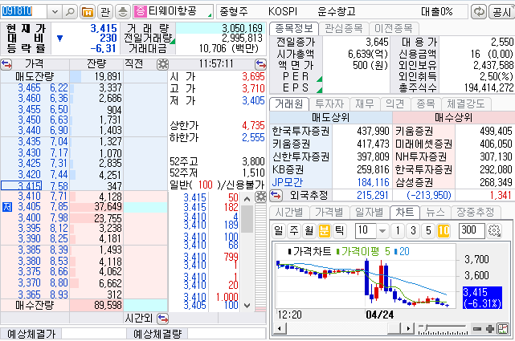Click the green triangle next to EPS
The width and height of the screenshot is (515, 341).
click(x=319, y=90)
